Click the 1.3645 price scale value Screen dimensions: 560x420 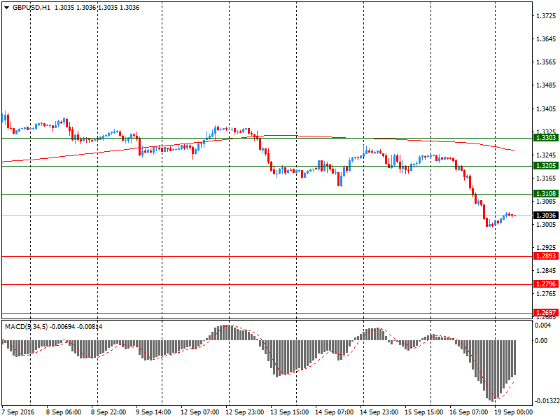pyautogui.click(x=547, y=39)
